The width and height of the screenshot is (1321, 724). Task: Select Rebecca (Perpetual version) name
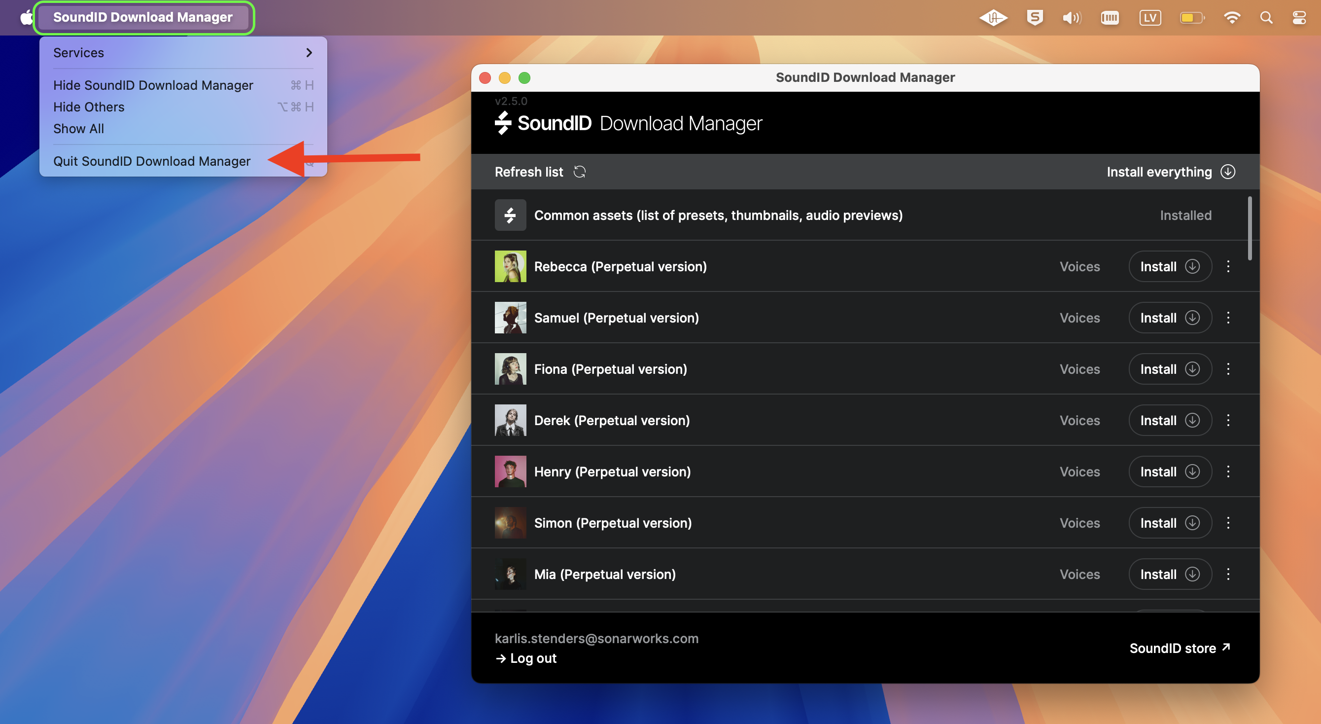pyautogui.click(x=621, y=267)
